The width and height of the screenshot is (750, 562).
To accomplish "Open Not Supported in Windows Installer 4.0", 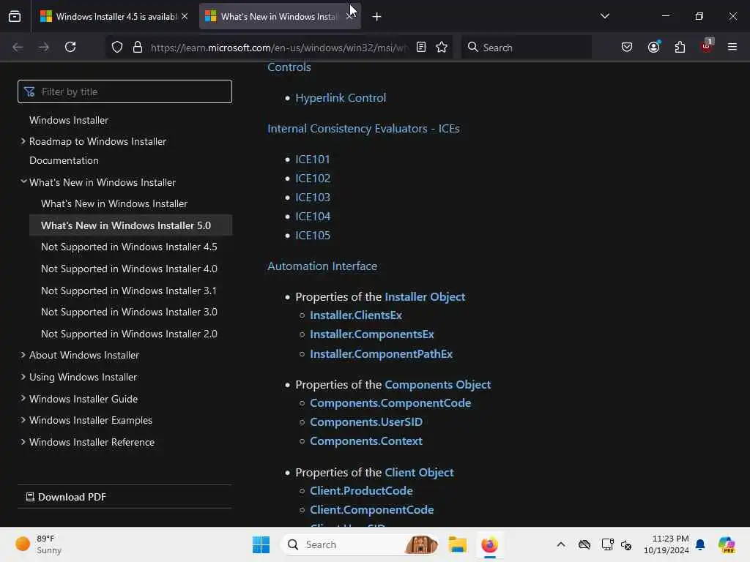I will (x=129, y=269).
